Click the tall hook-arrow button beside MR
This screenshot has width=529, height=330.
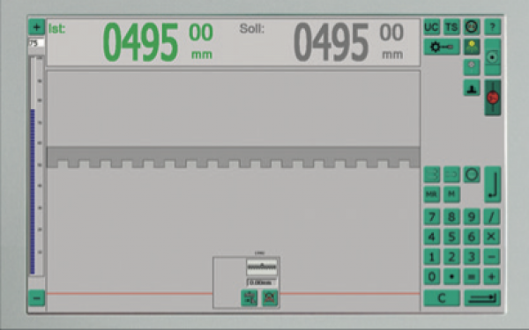(493, 185)
